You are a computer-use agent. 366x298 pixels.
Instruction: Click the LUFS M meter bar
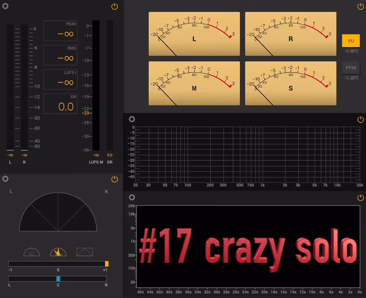pyautogui.click(x=96, y=85)
